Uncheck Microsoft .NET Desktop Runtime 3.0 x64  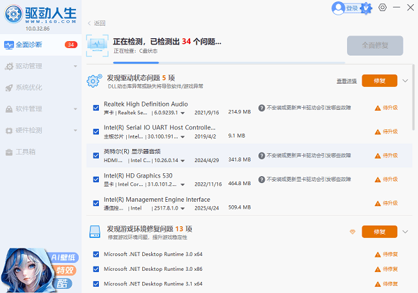pyautogui.click(x=96, y=254)
